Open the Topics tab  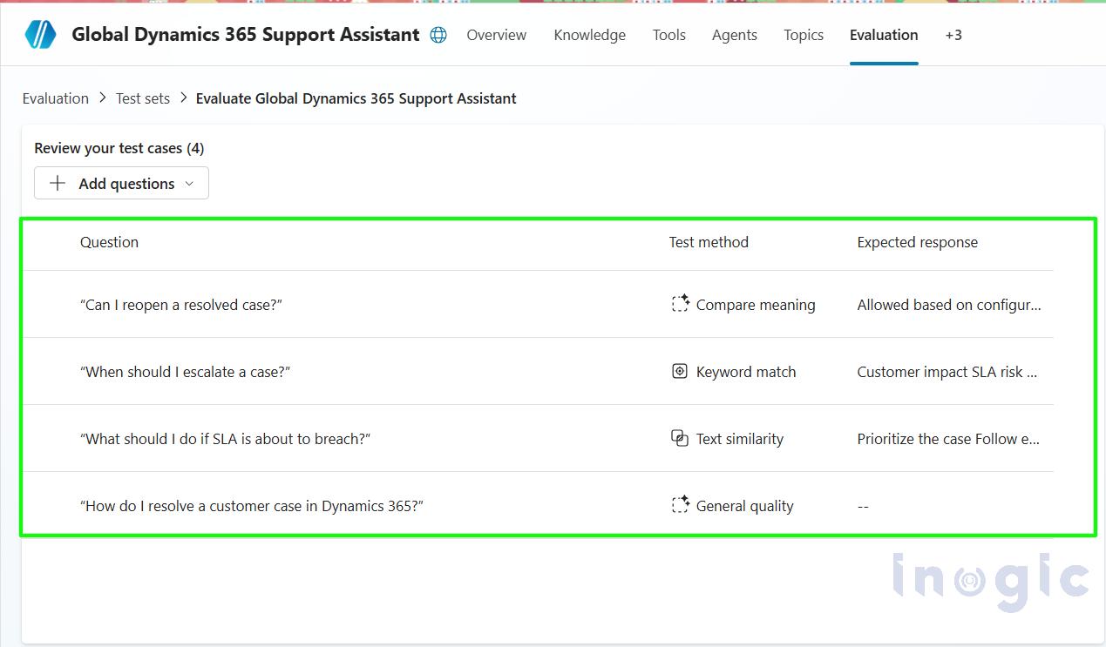click(x=803, y=35)
